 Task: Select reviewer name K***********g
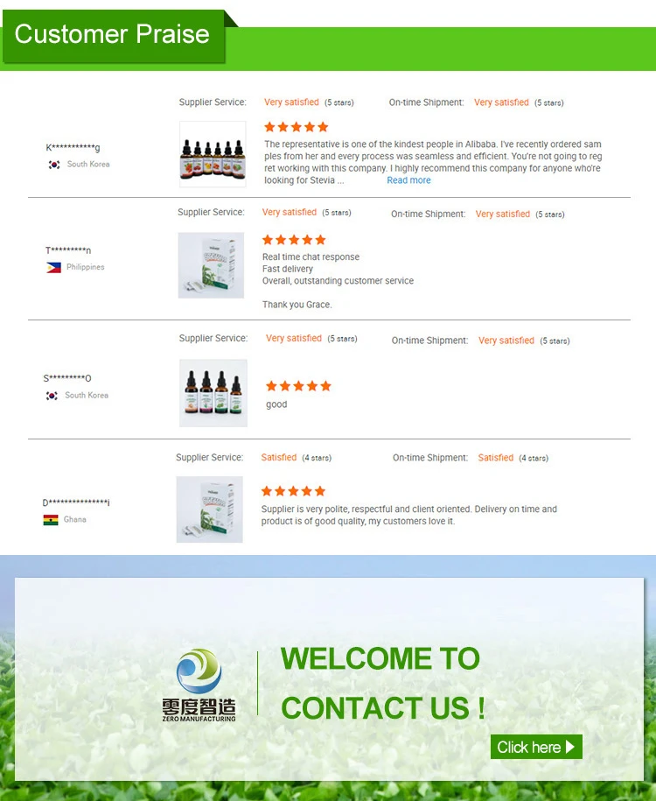point(73,148)
